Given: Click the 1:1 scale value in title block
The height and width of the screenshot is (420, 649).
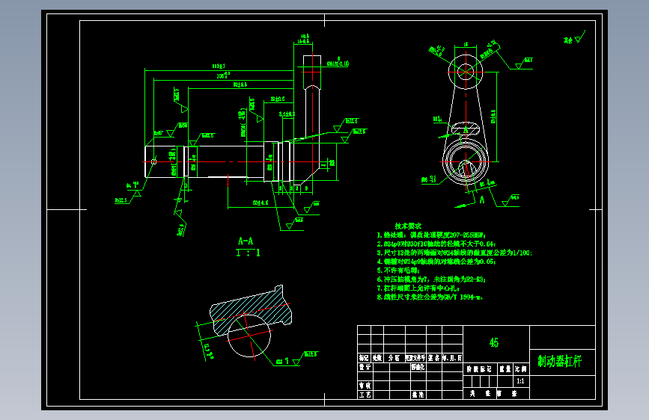Looking at the screenshot, I should tap(521, 381).
